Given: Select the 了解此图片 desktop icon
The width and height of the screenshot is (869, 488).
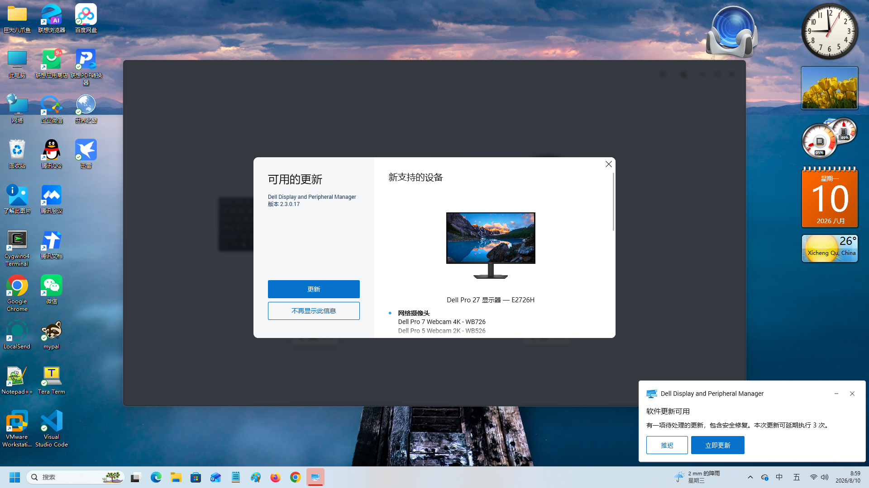Looking at the screenshot, I should point(17,199).
